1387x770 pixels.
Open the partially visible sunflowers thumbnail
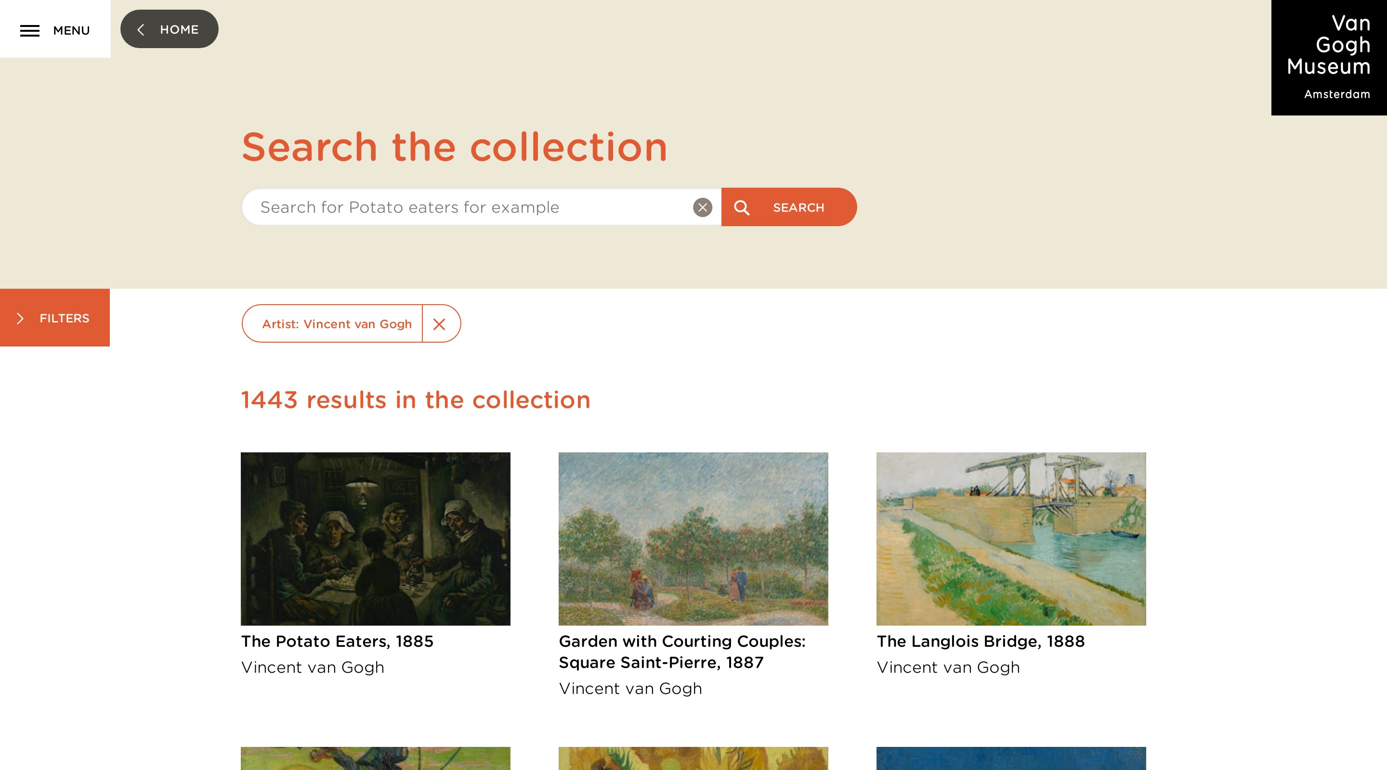tap(693, 758)
